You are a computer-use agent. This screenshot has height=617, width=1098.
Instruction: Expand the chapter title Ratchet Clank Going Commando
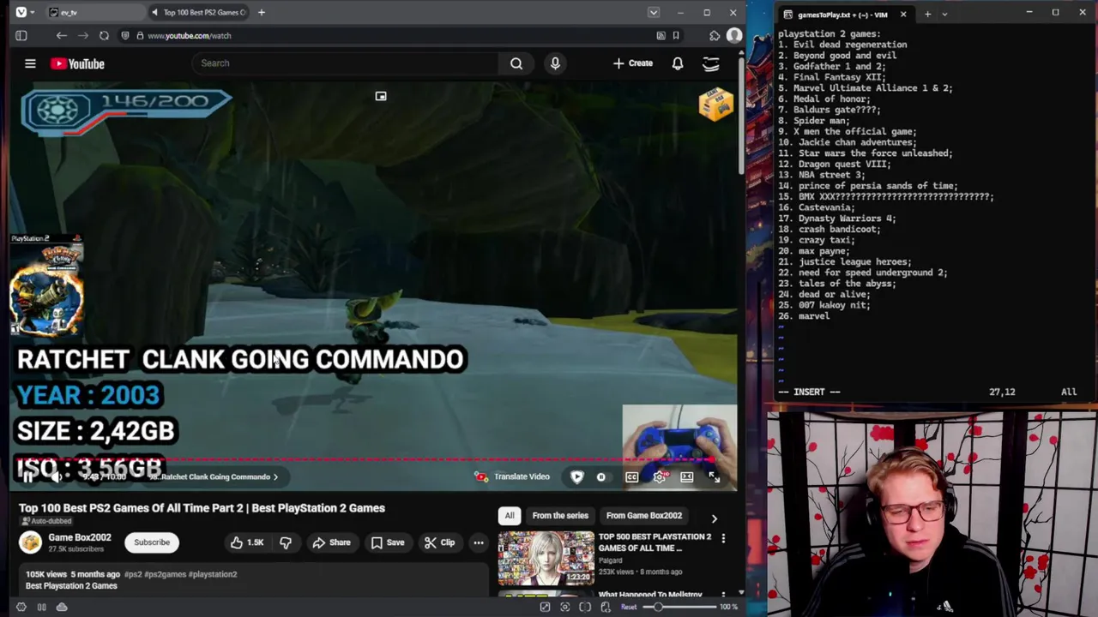(x=215, y=476)
